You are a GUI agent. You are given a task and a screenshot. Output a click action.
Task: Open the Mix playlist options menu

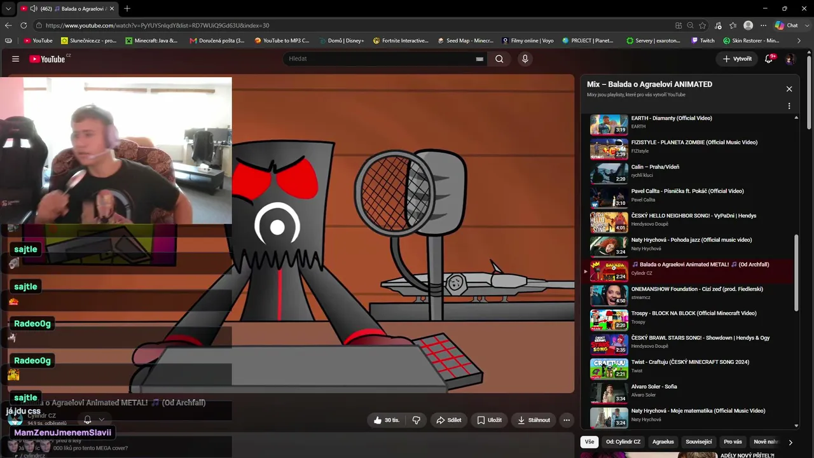(789, 106)
